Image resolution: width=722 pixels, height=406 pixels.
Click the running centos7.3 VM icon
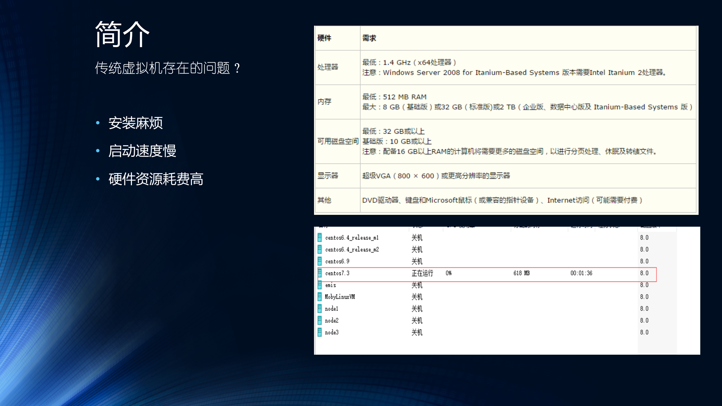pos(321,273)
